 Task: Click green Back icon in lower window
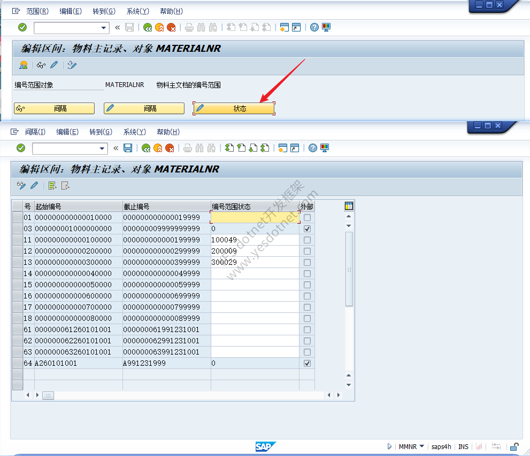tap(146, 148)
